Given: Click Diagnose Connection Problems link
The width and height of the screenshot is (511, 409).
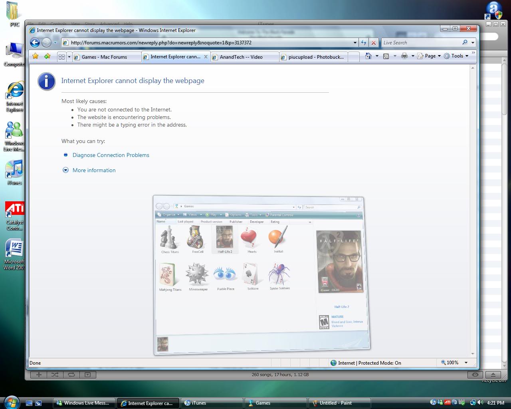Looking at the screenshot, I should coord(111,155).
